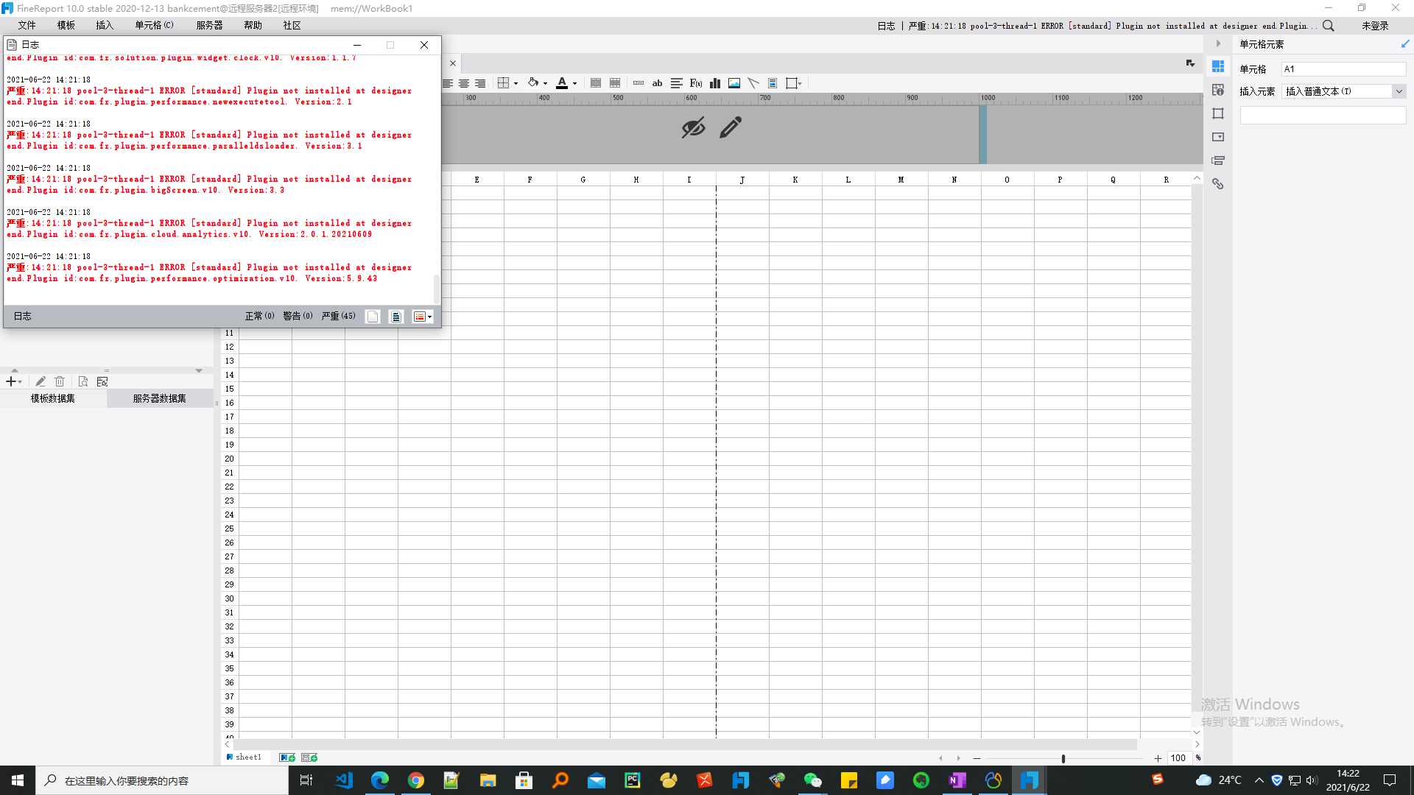
Task: Open the 单元格(C) menu
Action: (x=155, y=26)
